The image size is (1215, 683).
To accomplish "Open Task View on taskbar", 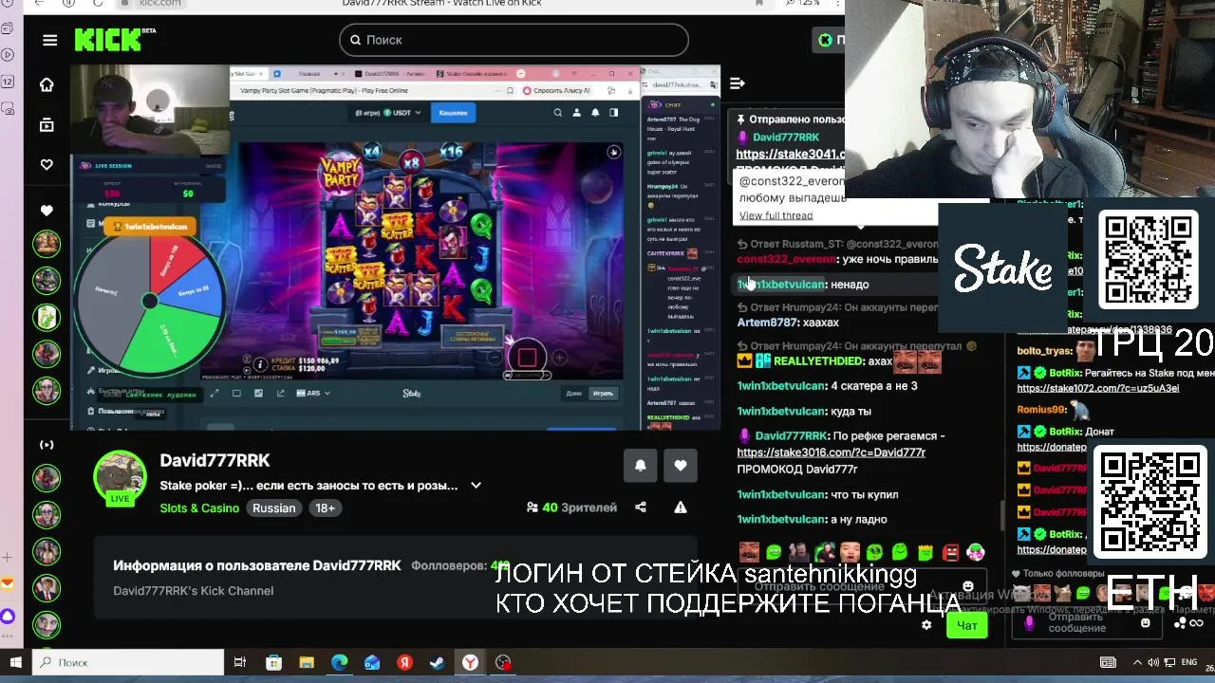I will point(240,662).
